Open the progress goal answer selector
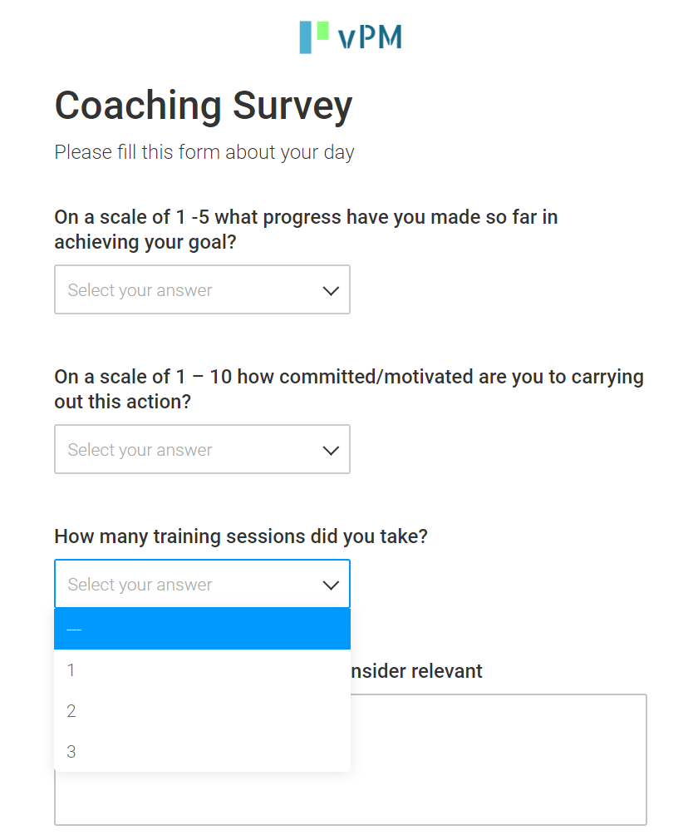Screen dimensions: 693x840 (202, 289)
